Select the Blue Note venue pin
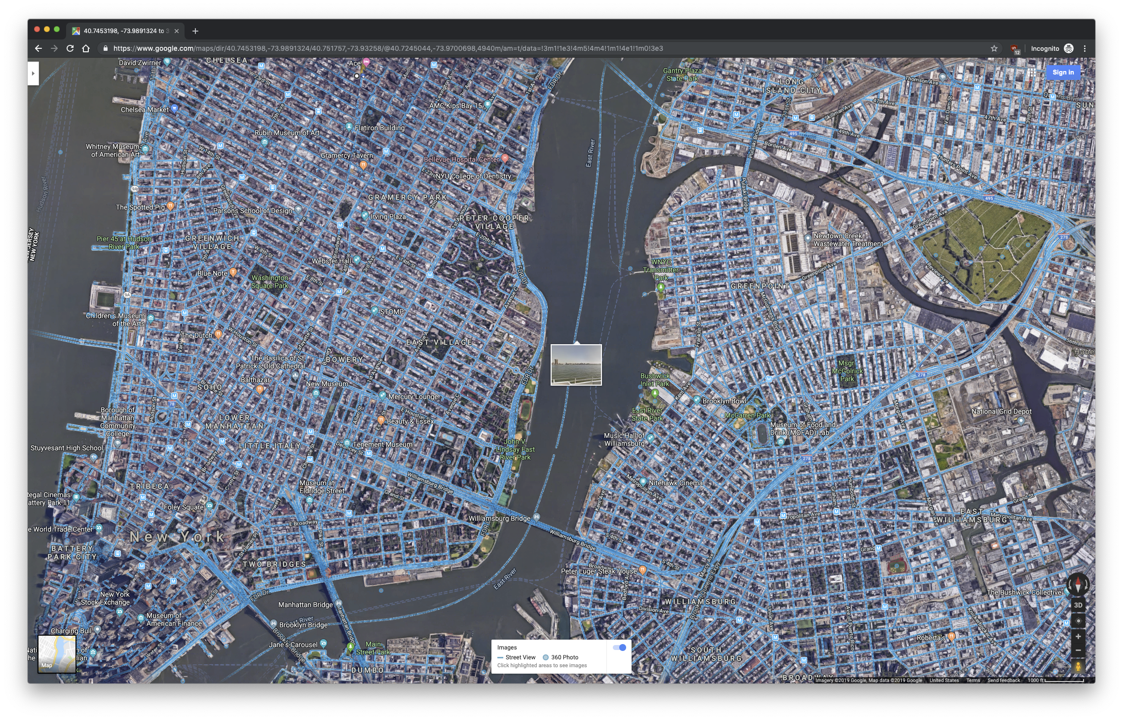This screenshot has height=720, width=1123. point(233,272)
